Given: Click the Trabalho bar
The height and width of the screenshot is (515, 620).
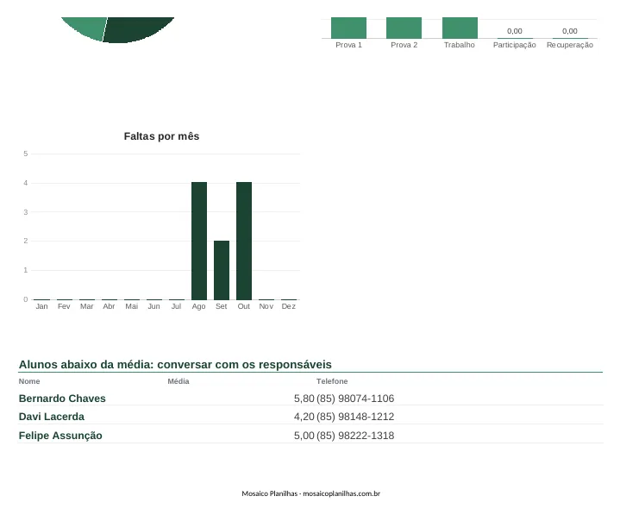Looking at the screenshot, I should coord(460,28).
